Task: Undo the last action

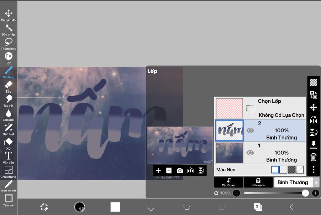Action: (187, 207)
